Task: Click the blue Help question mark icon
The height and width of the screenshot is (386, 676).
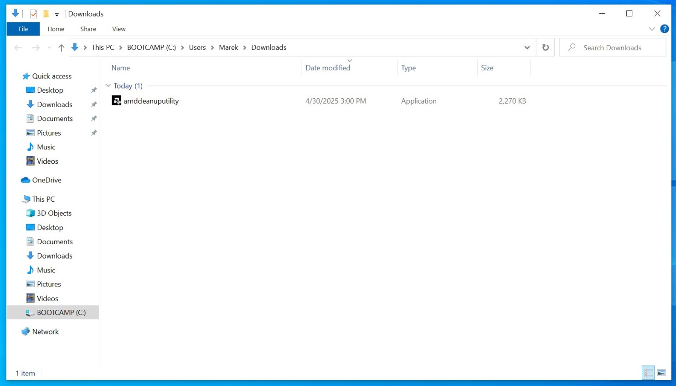Action: [x=665, y=29]
